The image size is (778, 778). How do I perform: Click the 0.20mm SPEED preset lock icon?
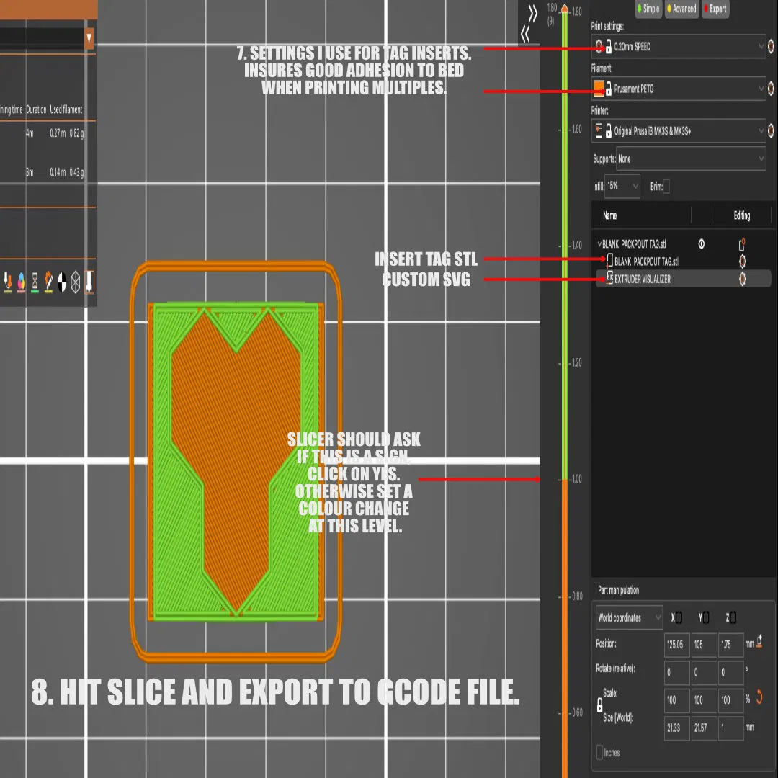pyautogui.click(x=608, y=47)
